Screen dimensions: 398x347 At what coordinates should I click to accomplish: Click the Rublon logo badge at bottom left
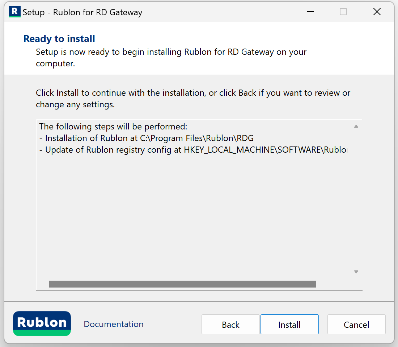[x=42, y=323]
